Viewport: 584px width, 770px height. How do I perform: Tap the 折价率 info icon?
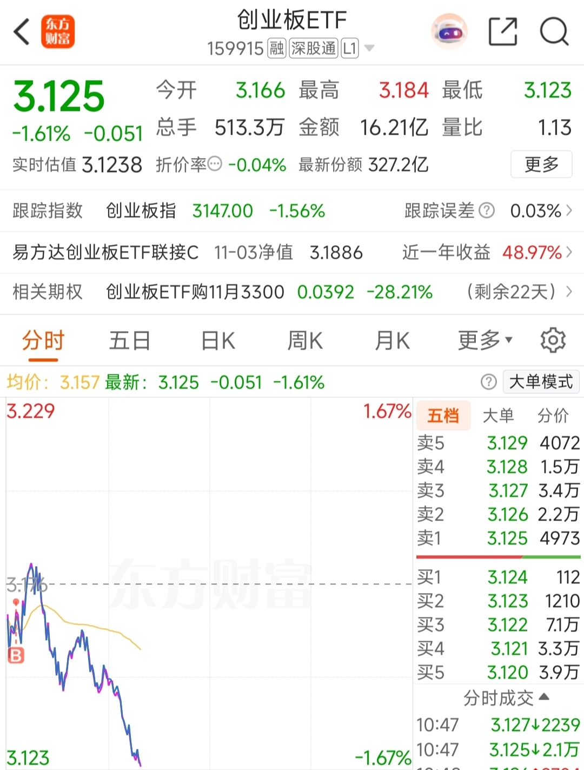215,164
